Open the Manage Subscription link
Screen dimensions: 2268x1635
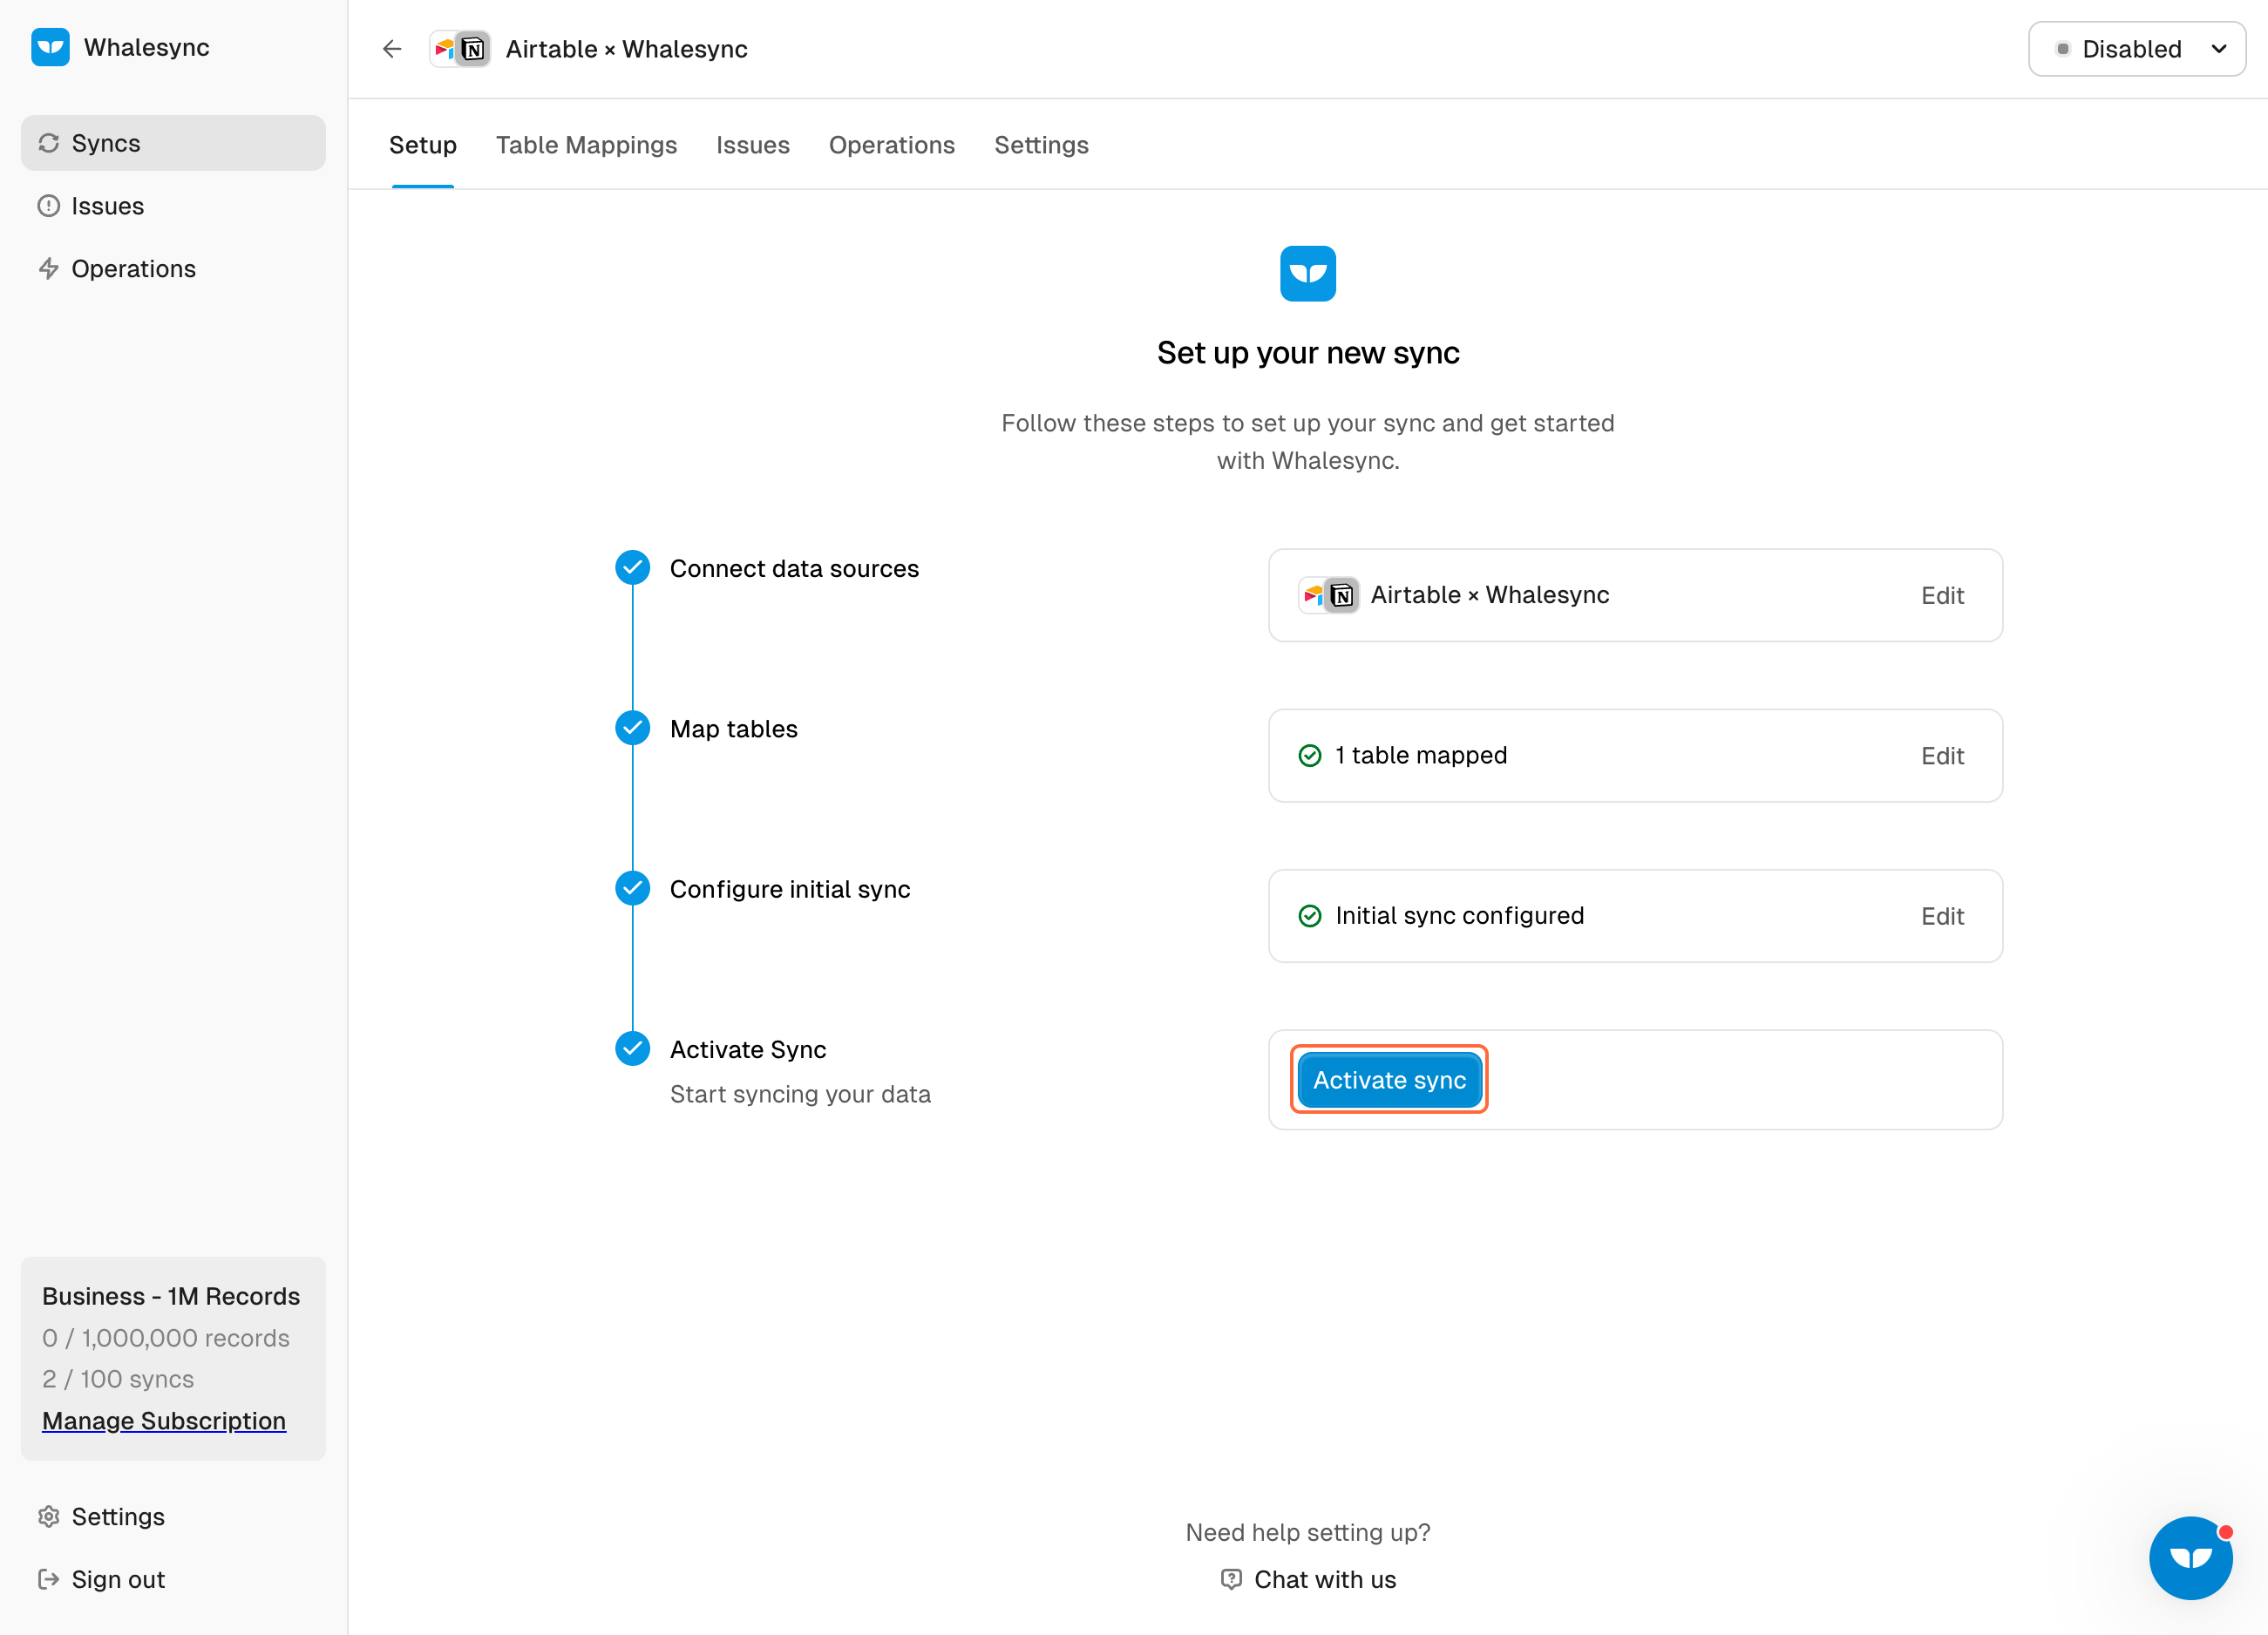click(x=164, y=1421)
